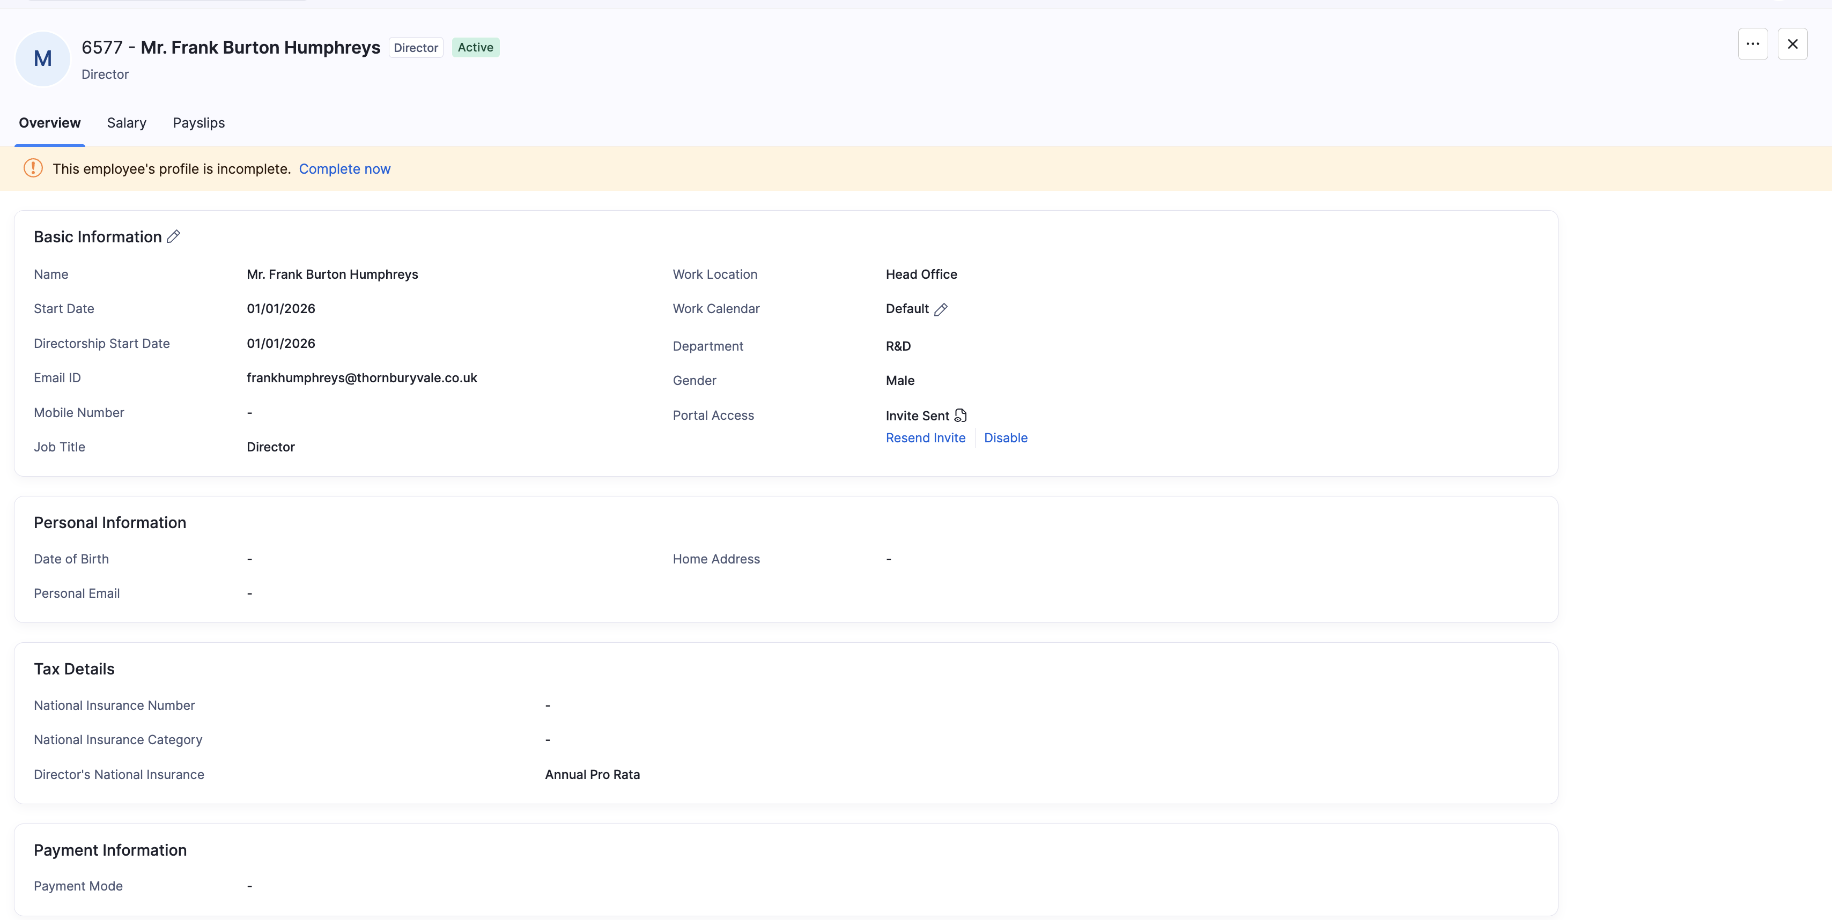The image size is (1832, 920).
Task: Click the Payment Information section heading
Action: [110, 850]
